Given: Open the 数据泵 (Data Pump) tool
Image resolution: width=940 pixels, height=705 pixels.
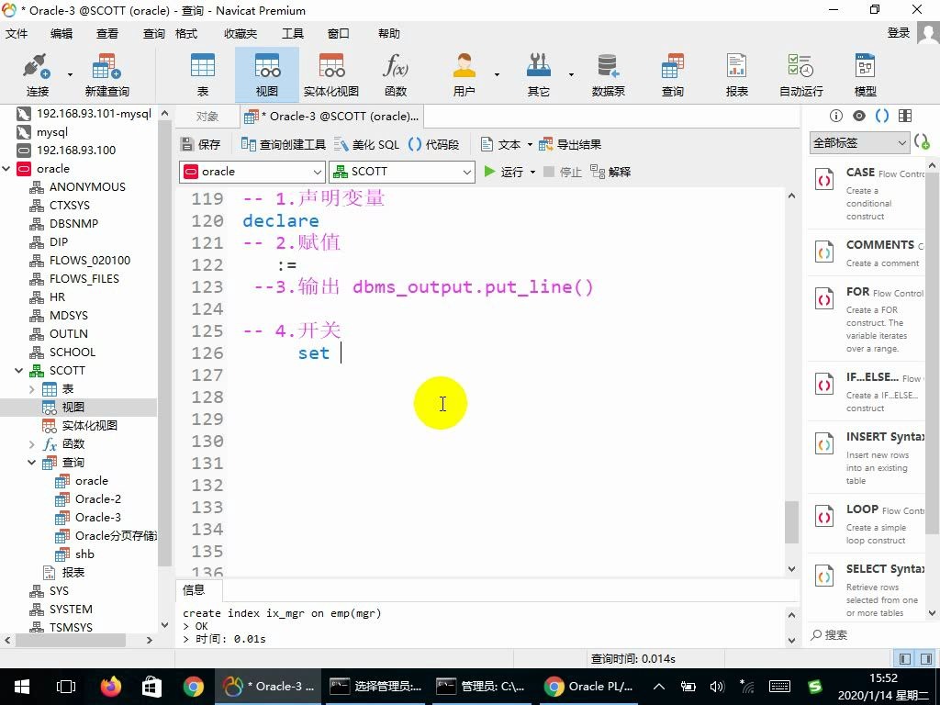Looking at the screenshot, I should (x=606, y=73).
